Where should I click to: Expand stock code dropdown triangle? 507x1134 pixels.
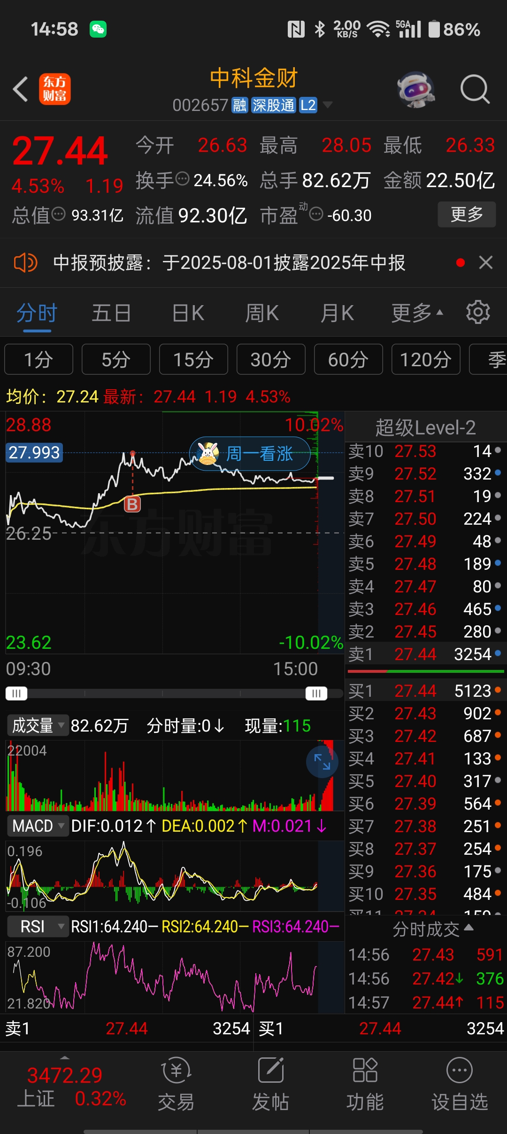[328, 104]
